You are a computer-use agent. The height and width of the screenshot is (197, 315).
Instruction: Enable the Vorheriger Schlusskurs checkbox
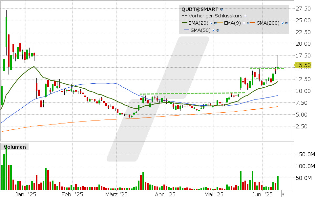point(245,16)
